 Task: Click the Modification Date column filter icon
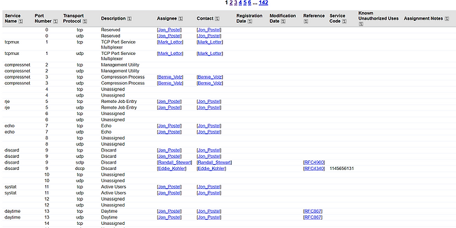tap(283, 21)
